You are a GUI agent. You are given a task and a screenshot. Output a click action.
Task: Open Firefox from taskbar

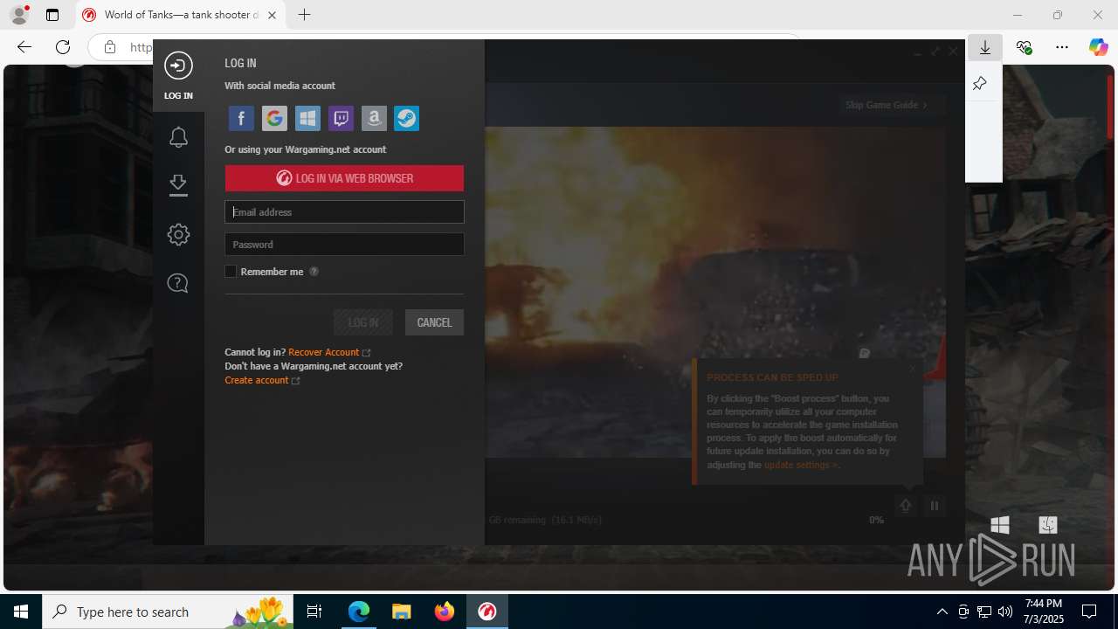pyautogui.click(x=445, y=612)
